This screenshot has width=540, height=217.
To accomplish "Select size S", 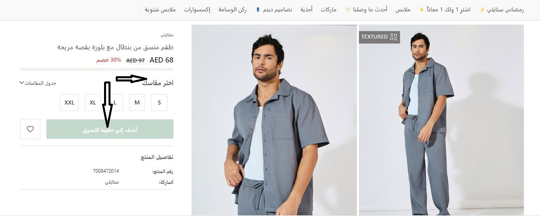I will (159, 102).
